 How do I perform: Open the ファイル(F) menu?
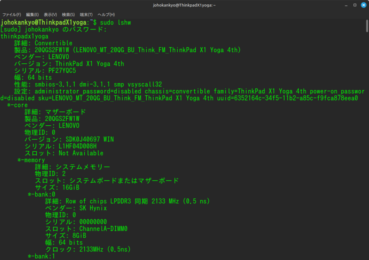(x=12, y=14)
